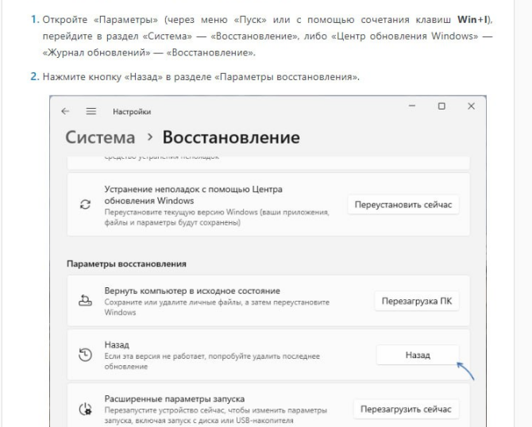Maximize the Settings window
Image resolution: width=532 pixels, height=427 pixels.
[441, 106]
